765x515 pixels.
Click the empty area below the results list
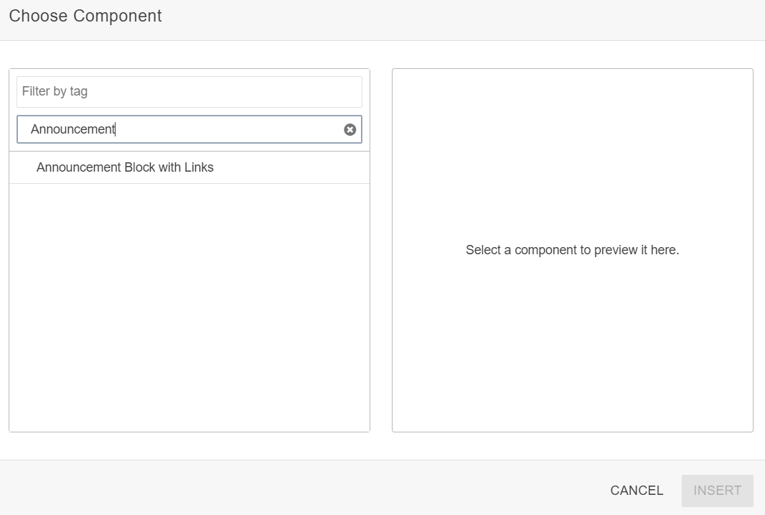click(x=189, y=307)
